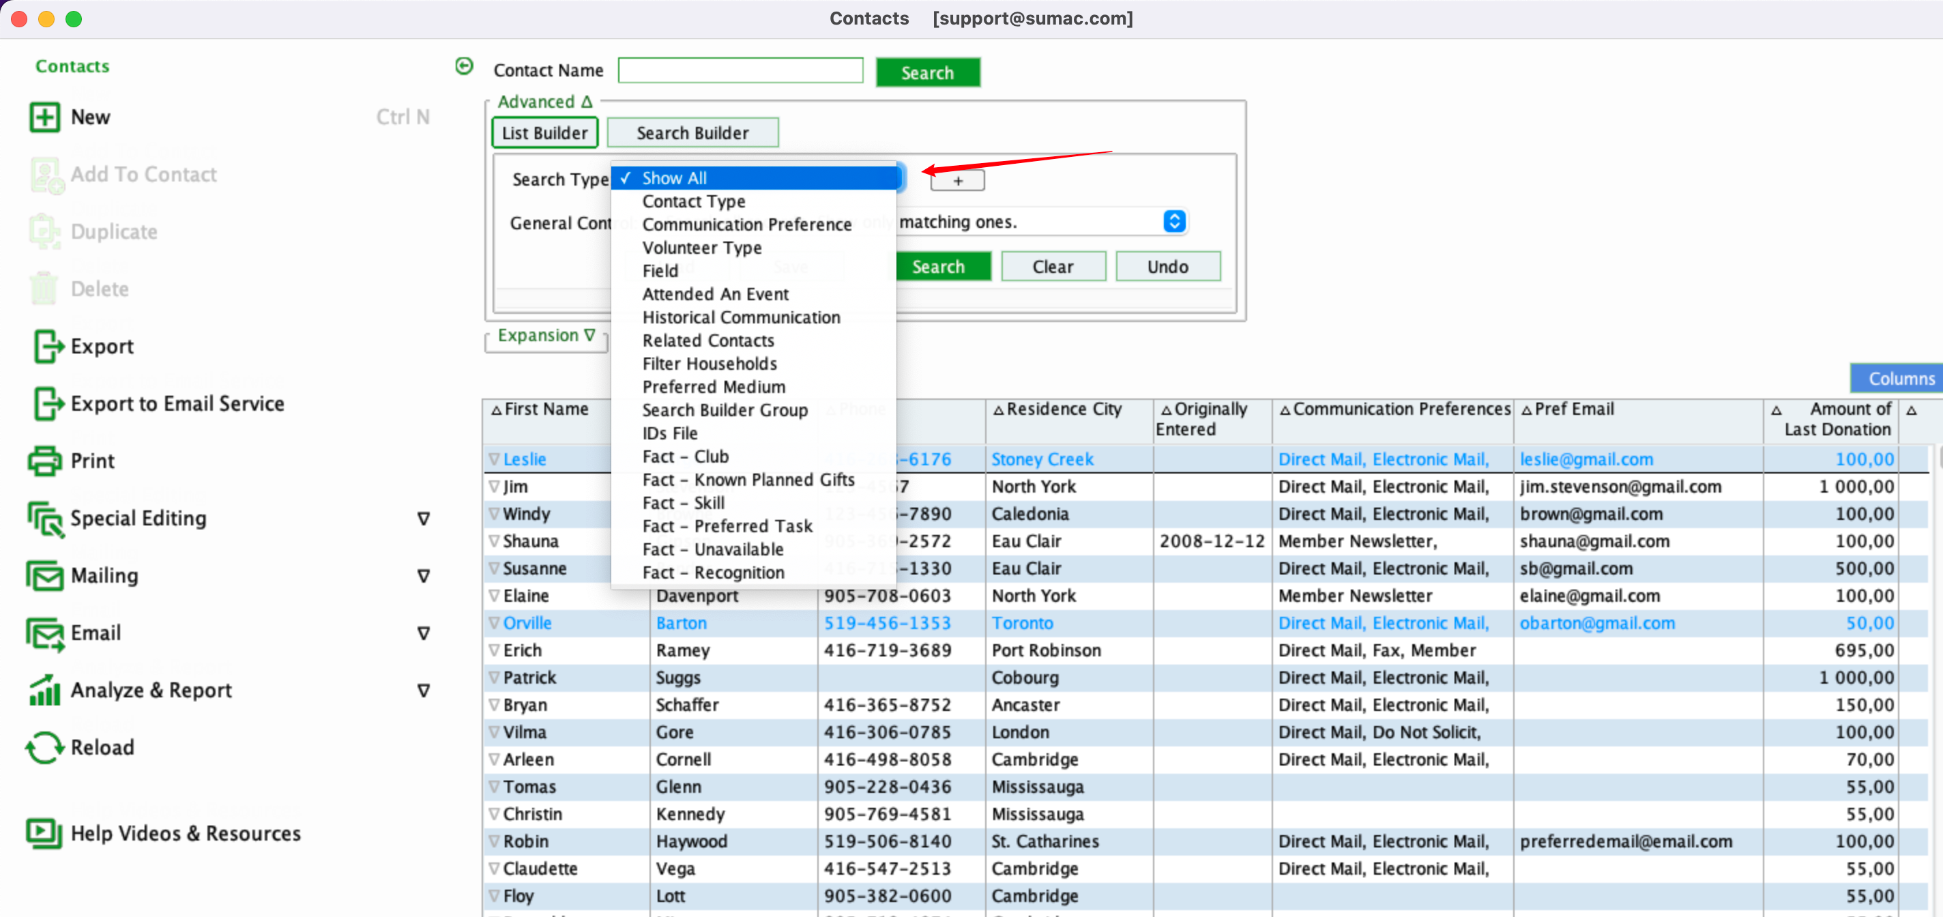1943x917 pixels.
Task: Click the Undo button
Action: pyautogui.click(x=1167, y=267)
